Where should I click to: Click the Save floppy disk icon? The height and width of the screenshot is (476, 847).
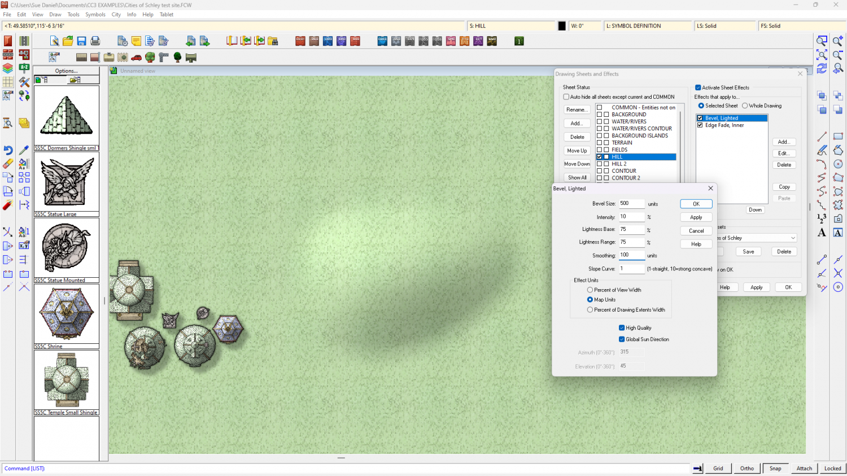click(x=81, y=41)
